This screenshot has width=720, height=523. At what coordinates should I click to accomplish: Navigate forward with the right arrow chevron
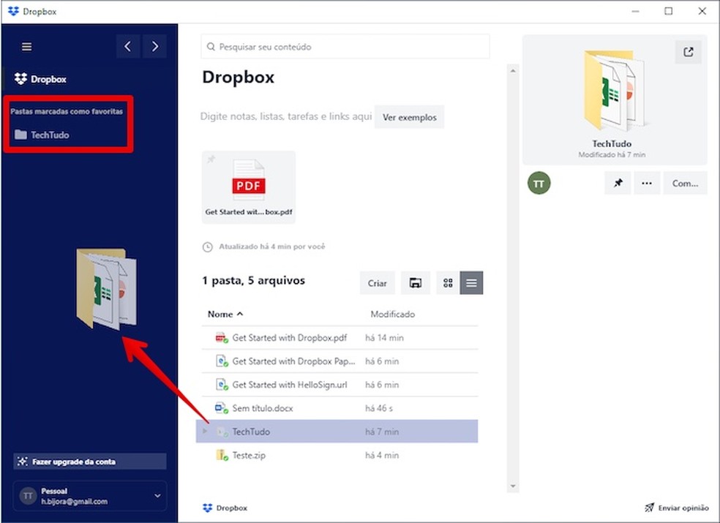tap(154, 46)
